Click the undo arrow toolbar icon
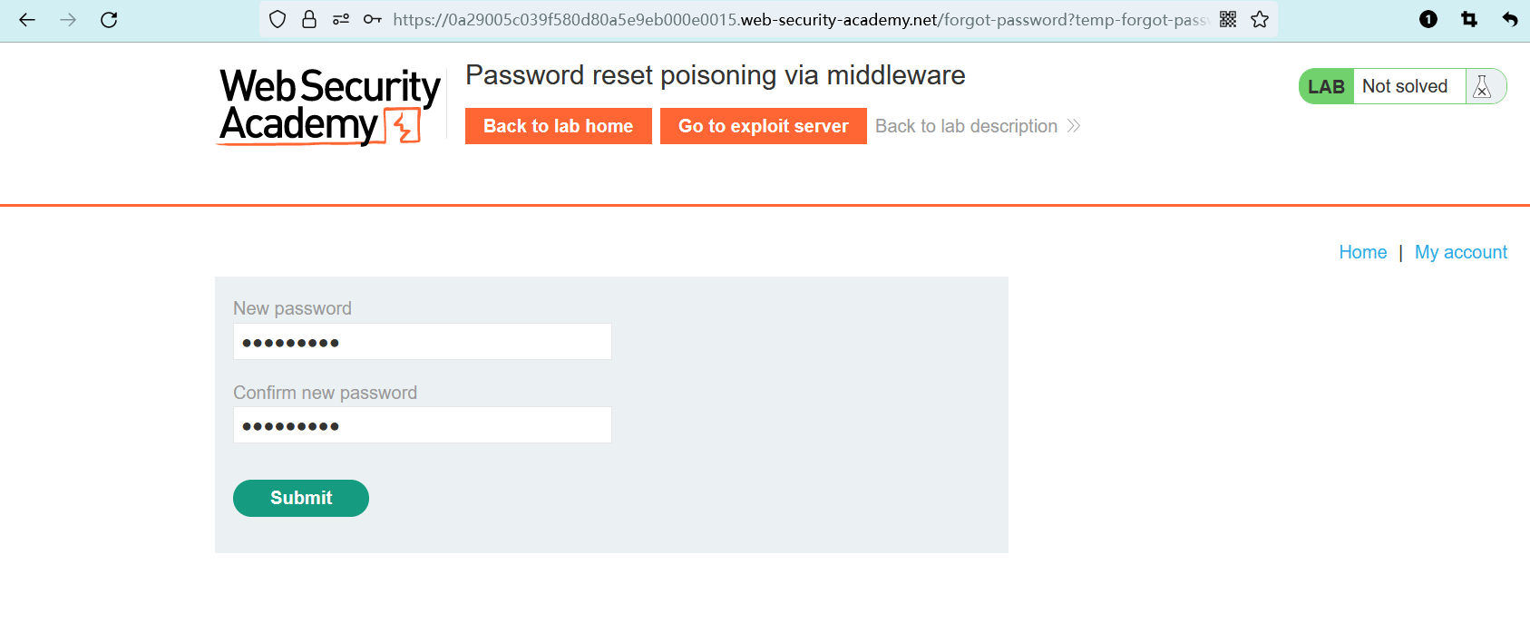Screen dimensions: 1530x642 [x=1509, y=20]
